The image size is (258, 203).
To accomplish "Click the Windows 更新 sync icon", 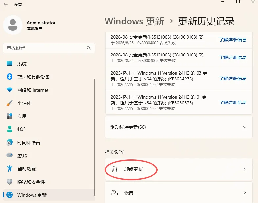I will pos(10,195).
